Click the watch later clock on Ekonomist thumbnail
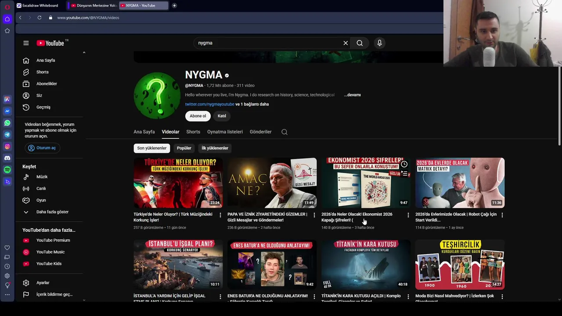 tap(404, 165)
